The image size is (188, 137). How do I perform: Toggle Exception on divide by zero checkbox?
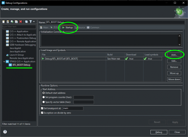(42, 113)
